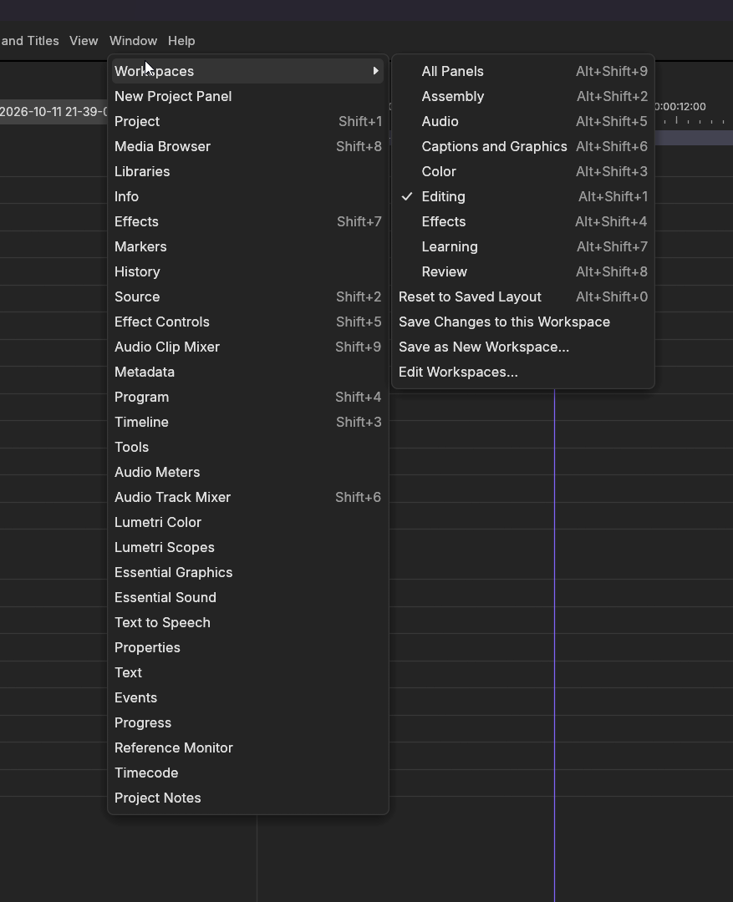733x902 pixels.
Task: Open Audio Meters panel
Action: tap(247, 472)
